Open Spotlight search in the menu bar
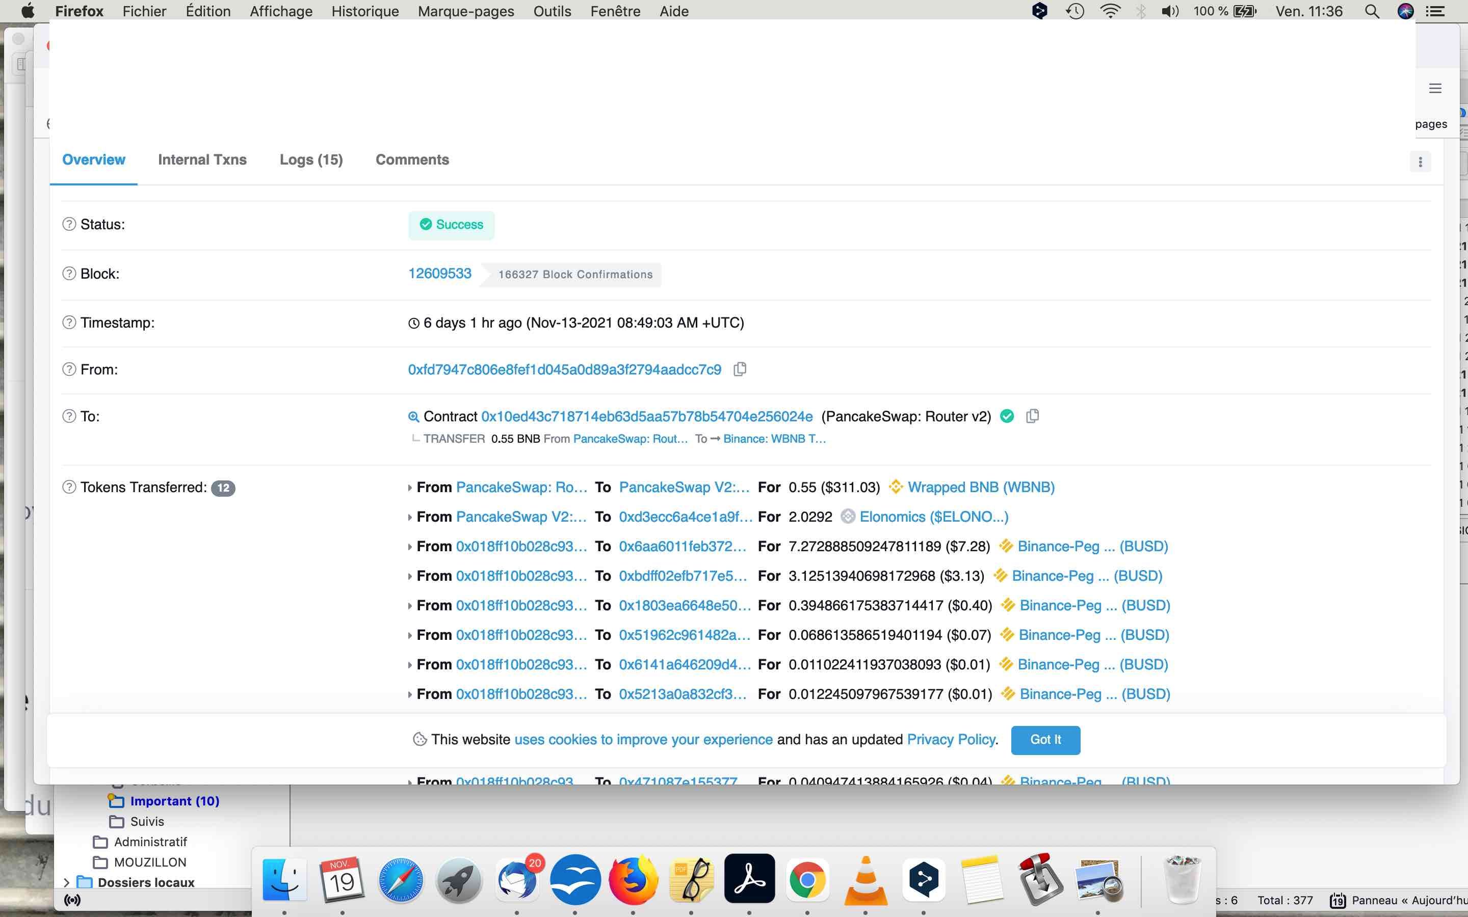 1372,11
